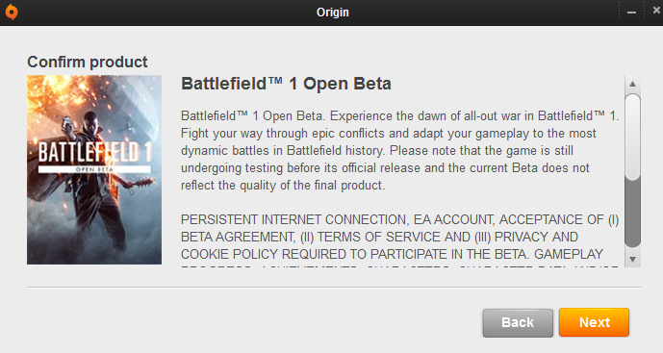Click the BATTLEFIELD 1 logo on cover
Viewport: 663px width, 353px height.
94,152
